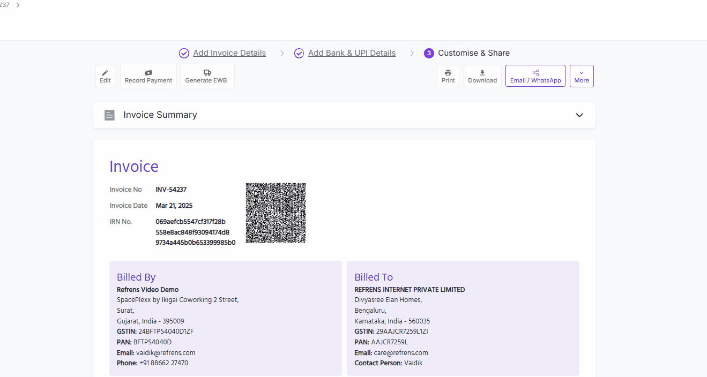707x377 pixels.
Task: Click the Edit pencil button
Action: [x=105, y=76]
